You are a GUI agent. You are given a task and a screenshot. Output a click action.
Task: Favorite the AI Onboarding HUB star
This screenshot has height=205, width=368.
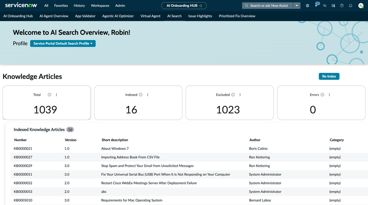pos(201,6)
